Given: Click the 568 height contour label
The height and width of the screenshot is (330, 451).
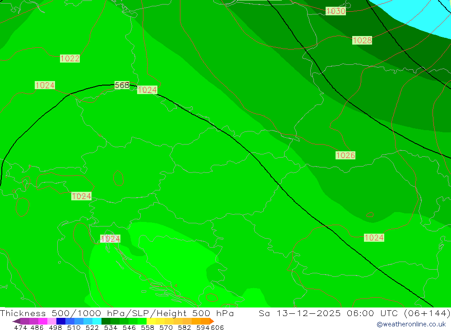Looking at the screenshot, I should click(122, 85).
